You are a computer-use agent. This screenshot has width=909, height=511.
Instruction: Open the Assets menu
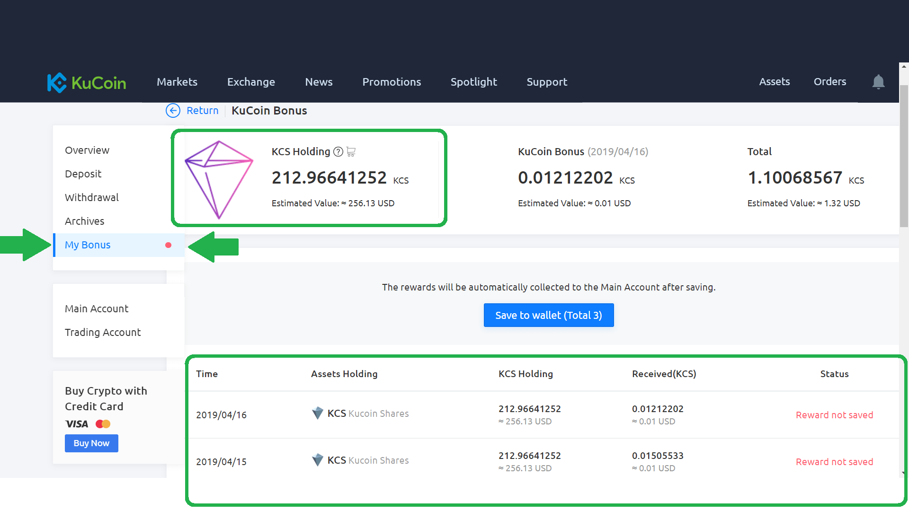(775, 81)
